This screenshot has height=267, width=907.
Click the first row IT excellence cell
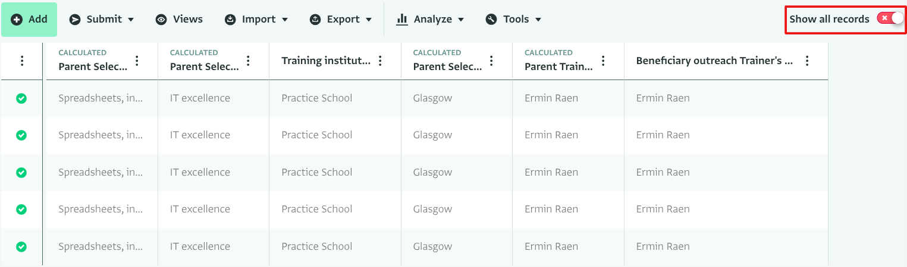(x=200, y=98)
